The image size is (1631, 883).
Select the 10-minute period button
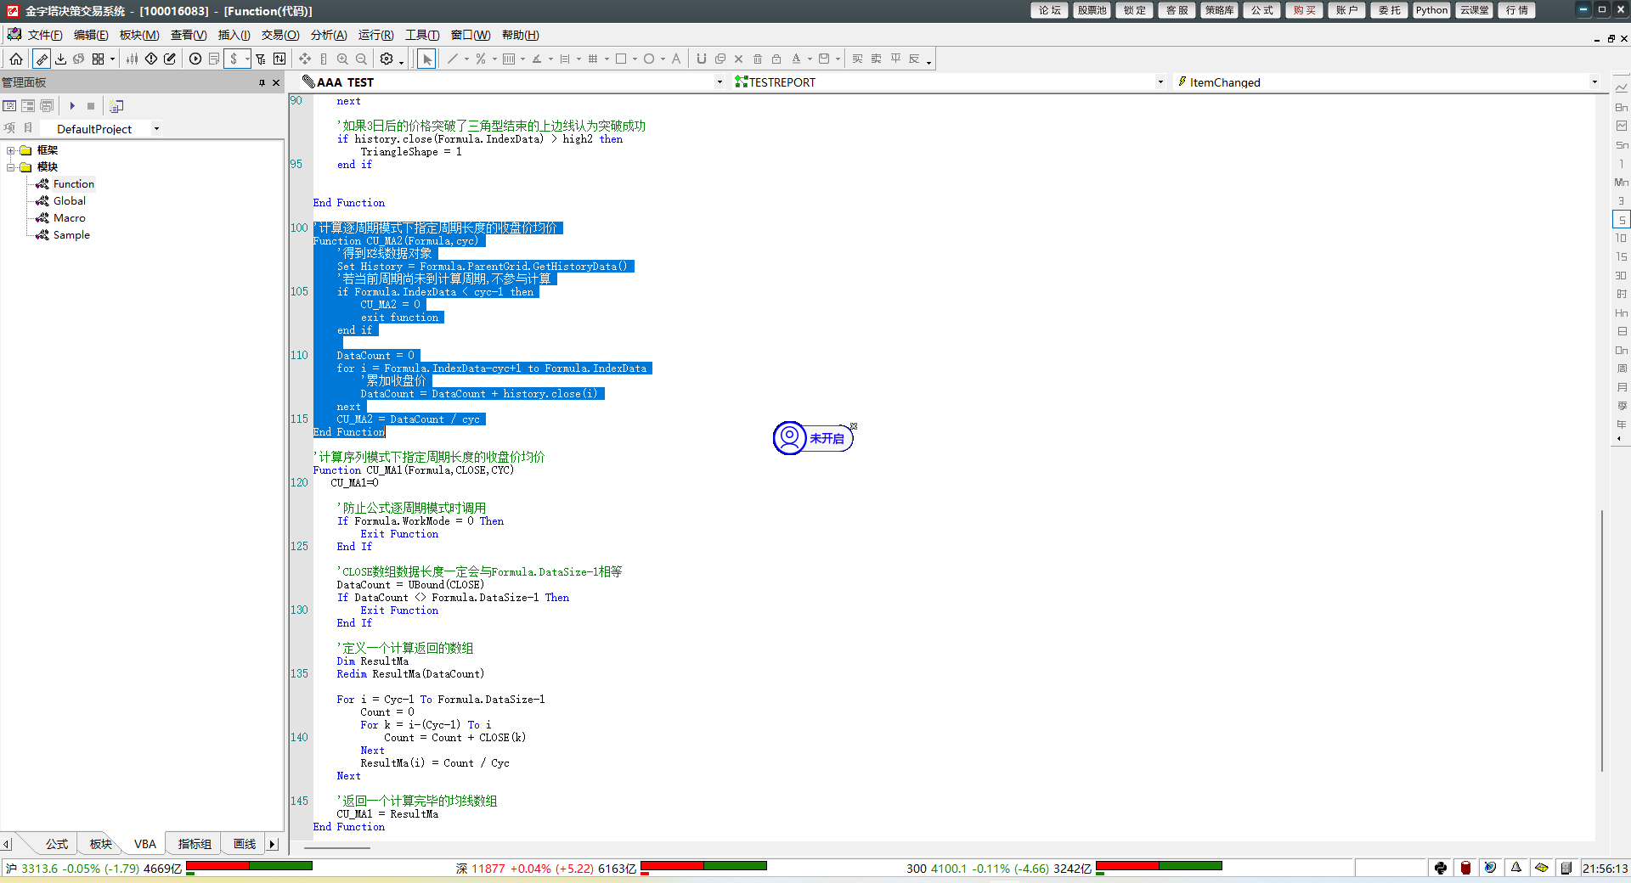1622,238
